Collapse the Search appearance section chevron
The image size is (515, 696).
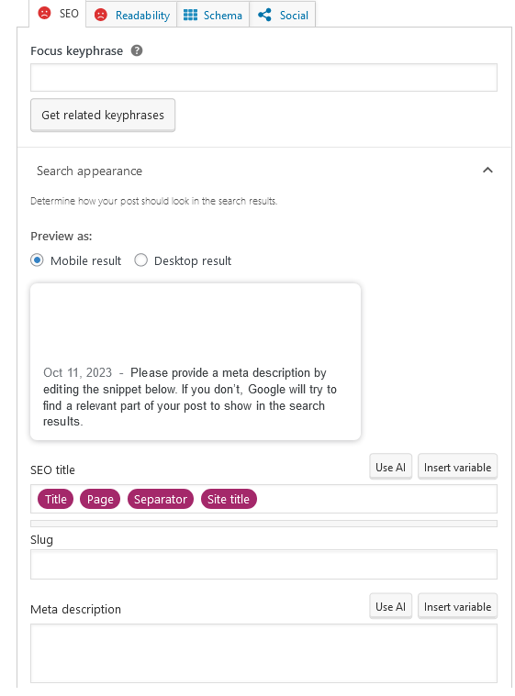[x=487, y=171]
